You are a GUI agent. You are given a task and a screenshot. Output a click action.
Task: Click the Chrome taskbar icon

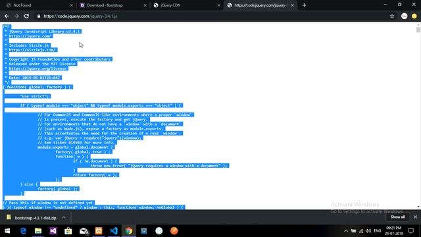pos(129,231)
